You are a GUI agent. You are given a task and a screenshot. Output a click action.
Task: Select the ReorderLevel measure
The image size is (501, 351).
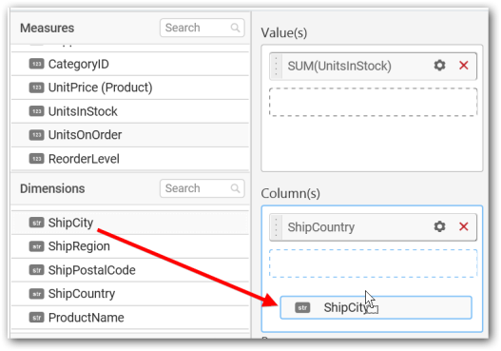(130, 159)
